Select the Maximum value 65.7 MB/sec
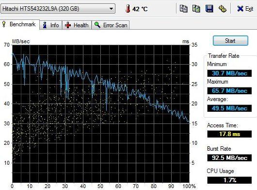This screenshot has height=190, width=257. tap(229, 91)
